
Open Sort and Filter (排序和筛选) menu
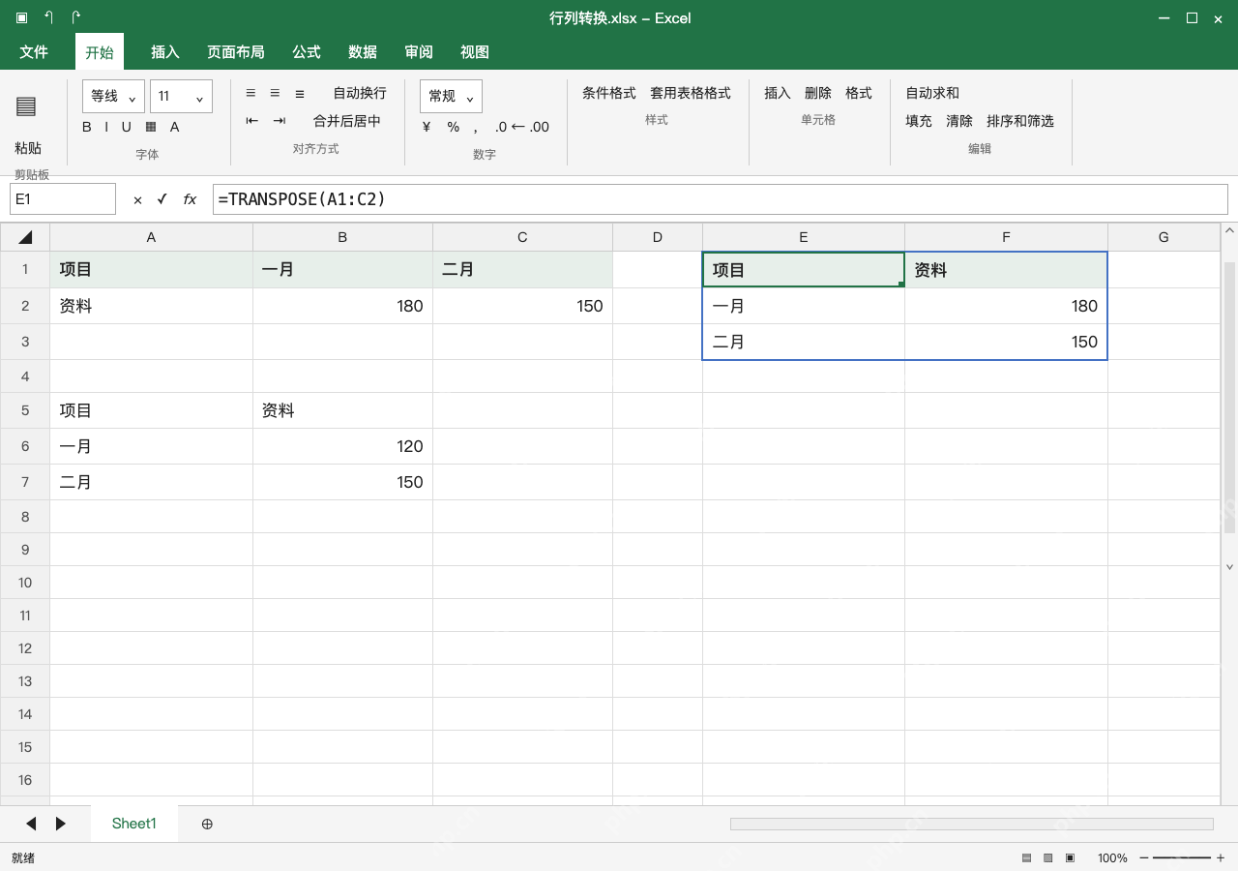[x=1020, y=121]
